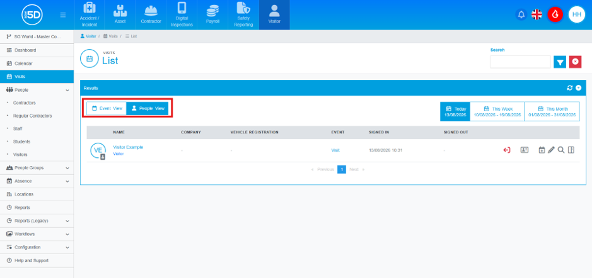This screenshot has height=278, width=592.
Task: Open the Visitor module
Action: (x=274, y=14)
